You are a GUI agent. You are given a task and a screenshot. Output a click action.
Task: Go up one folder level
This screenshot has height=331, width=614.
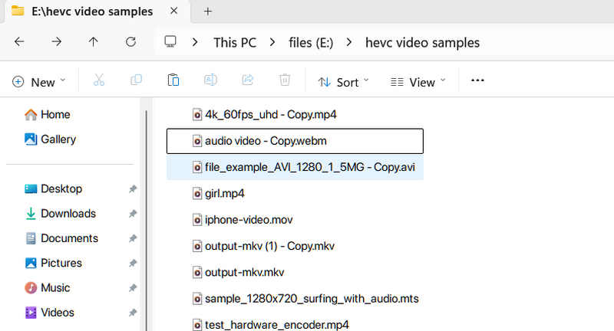(93, 41)
